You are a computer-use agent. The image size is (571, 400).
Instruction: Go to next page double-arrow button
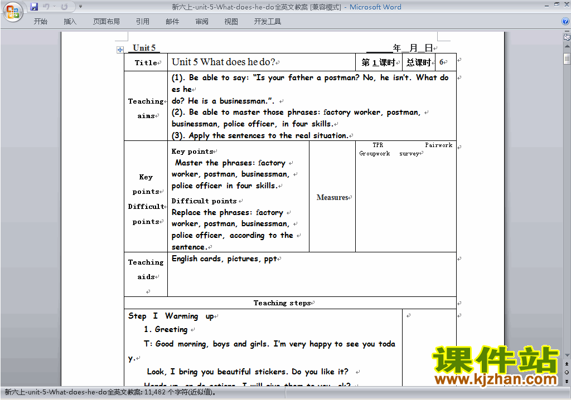pyautogui.click(x=567, y=381)
